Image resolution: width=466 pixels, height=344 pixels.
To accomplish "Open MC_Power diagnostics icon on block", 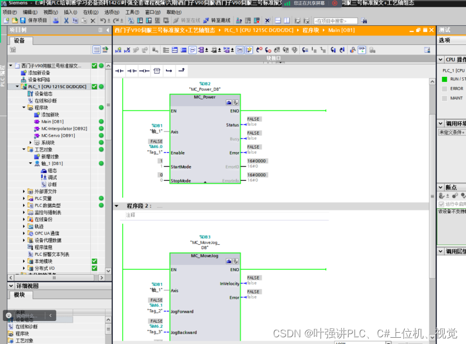I will coord(235,103).
